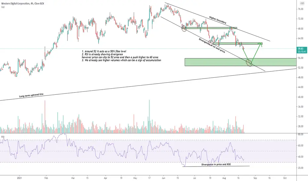
Task: Click the 44.00 price axis label
Action: coord(300,87)
